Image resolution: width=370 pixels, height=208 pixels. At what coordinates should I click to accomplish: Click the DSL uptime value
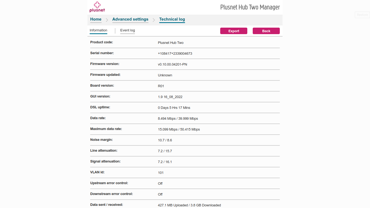pyautogui.click(x=174, y=108)
